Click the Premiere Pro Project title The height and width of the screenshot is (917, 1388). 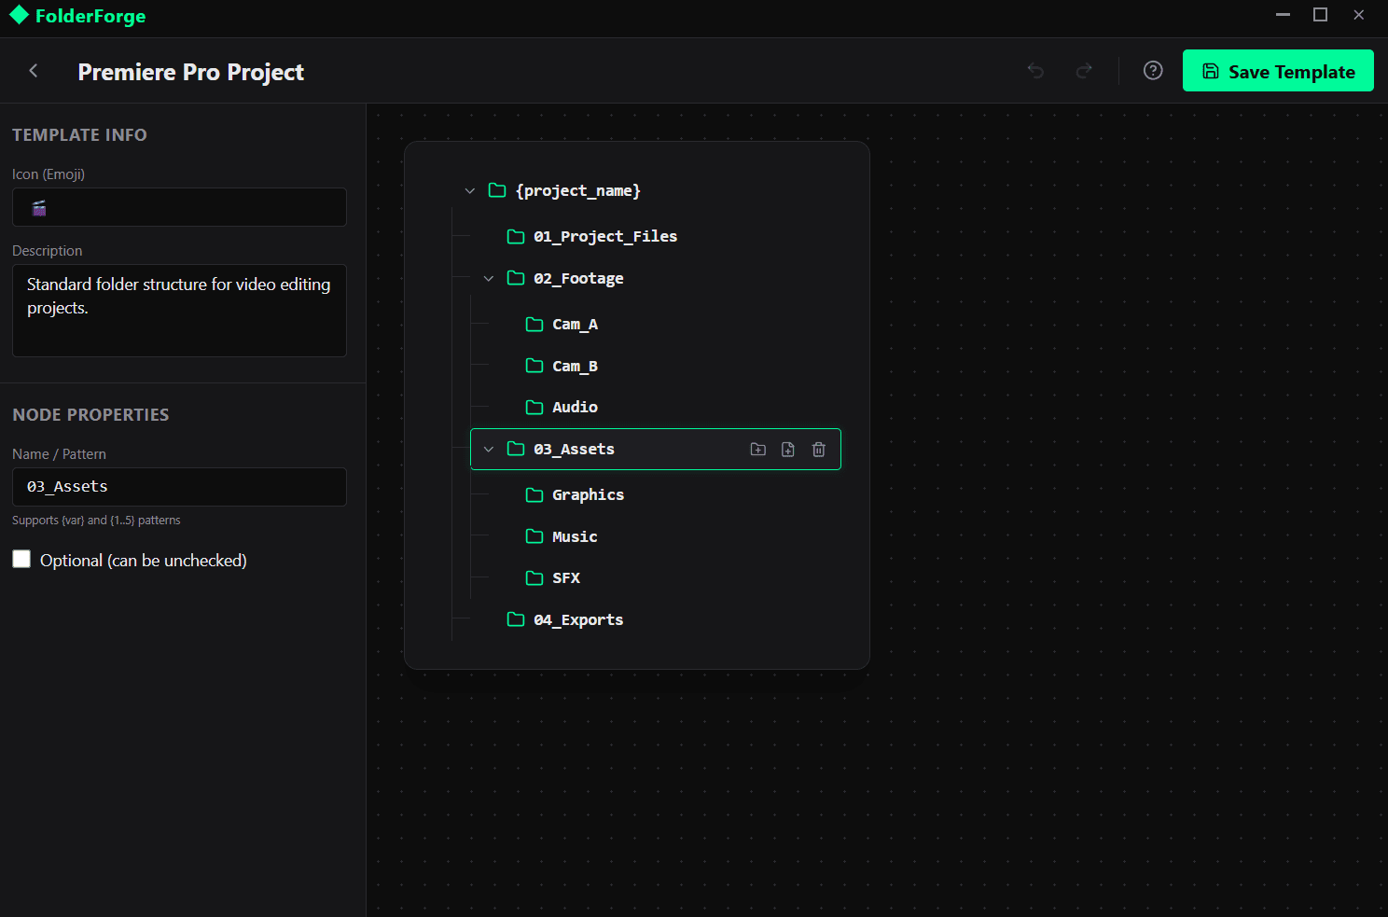click(191, 72)
